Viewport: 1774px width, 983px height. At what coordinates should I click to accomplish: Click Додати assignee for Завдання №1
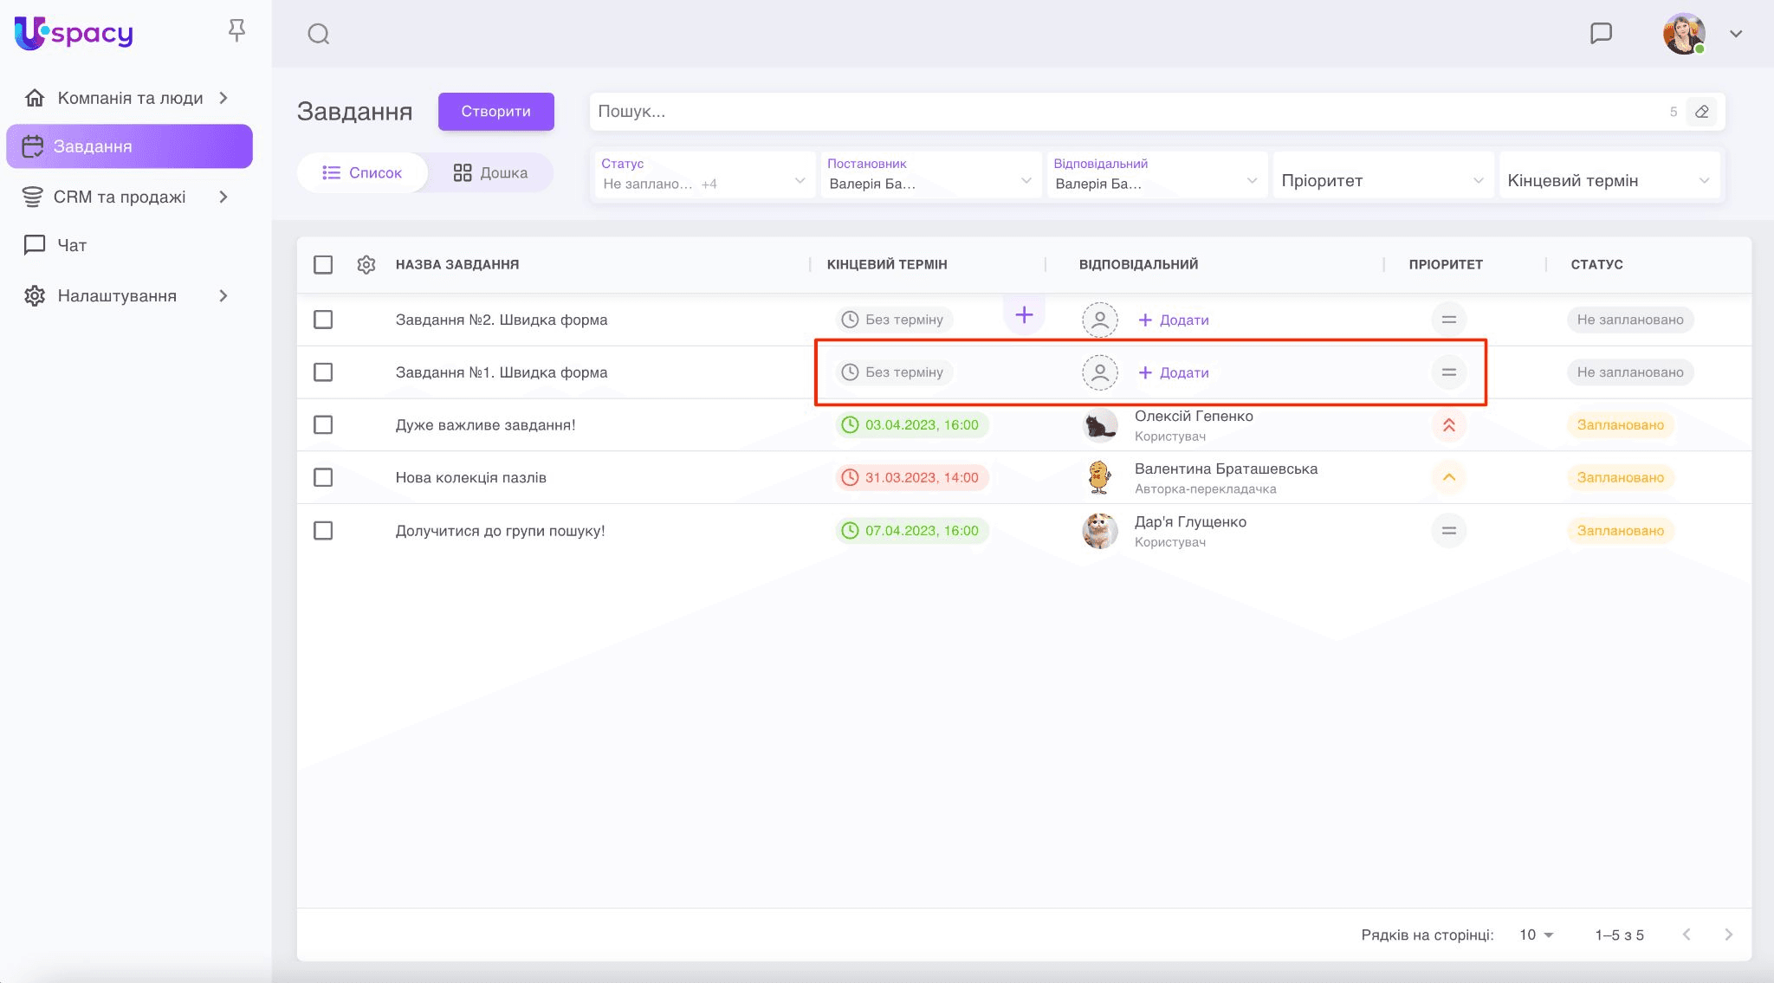[x=1174, y=372]
